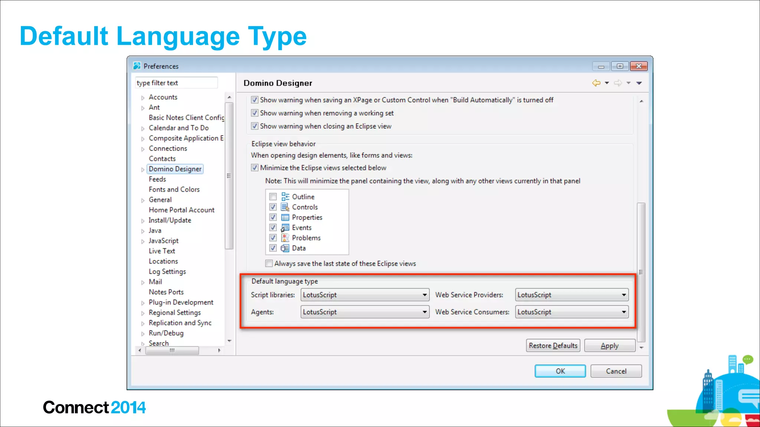
Task: Close the Preferences window
Action: tap(639, 66)
